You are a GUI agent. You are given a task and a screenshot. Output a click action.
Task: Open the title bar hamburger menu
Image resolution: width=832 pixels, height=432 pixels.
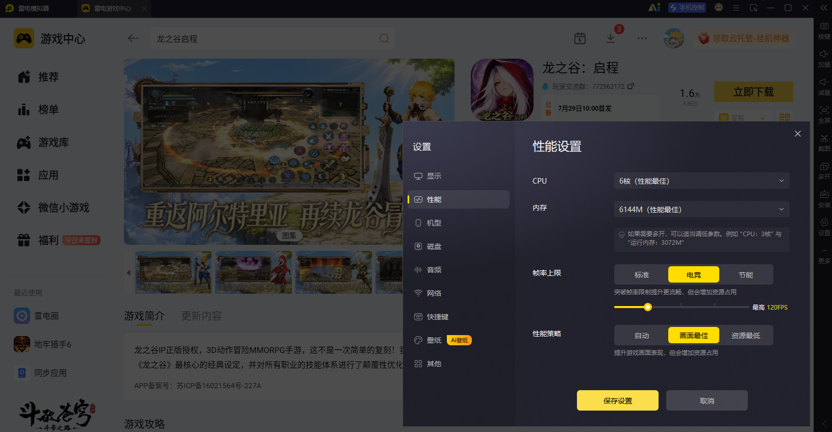(x=736, y=8)
